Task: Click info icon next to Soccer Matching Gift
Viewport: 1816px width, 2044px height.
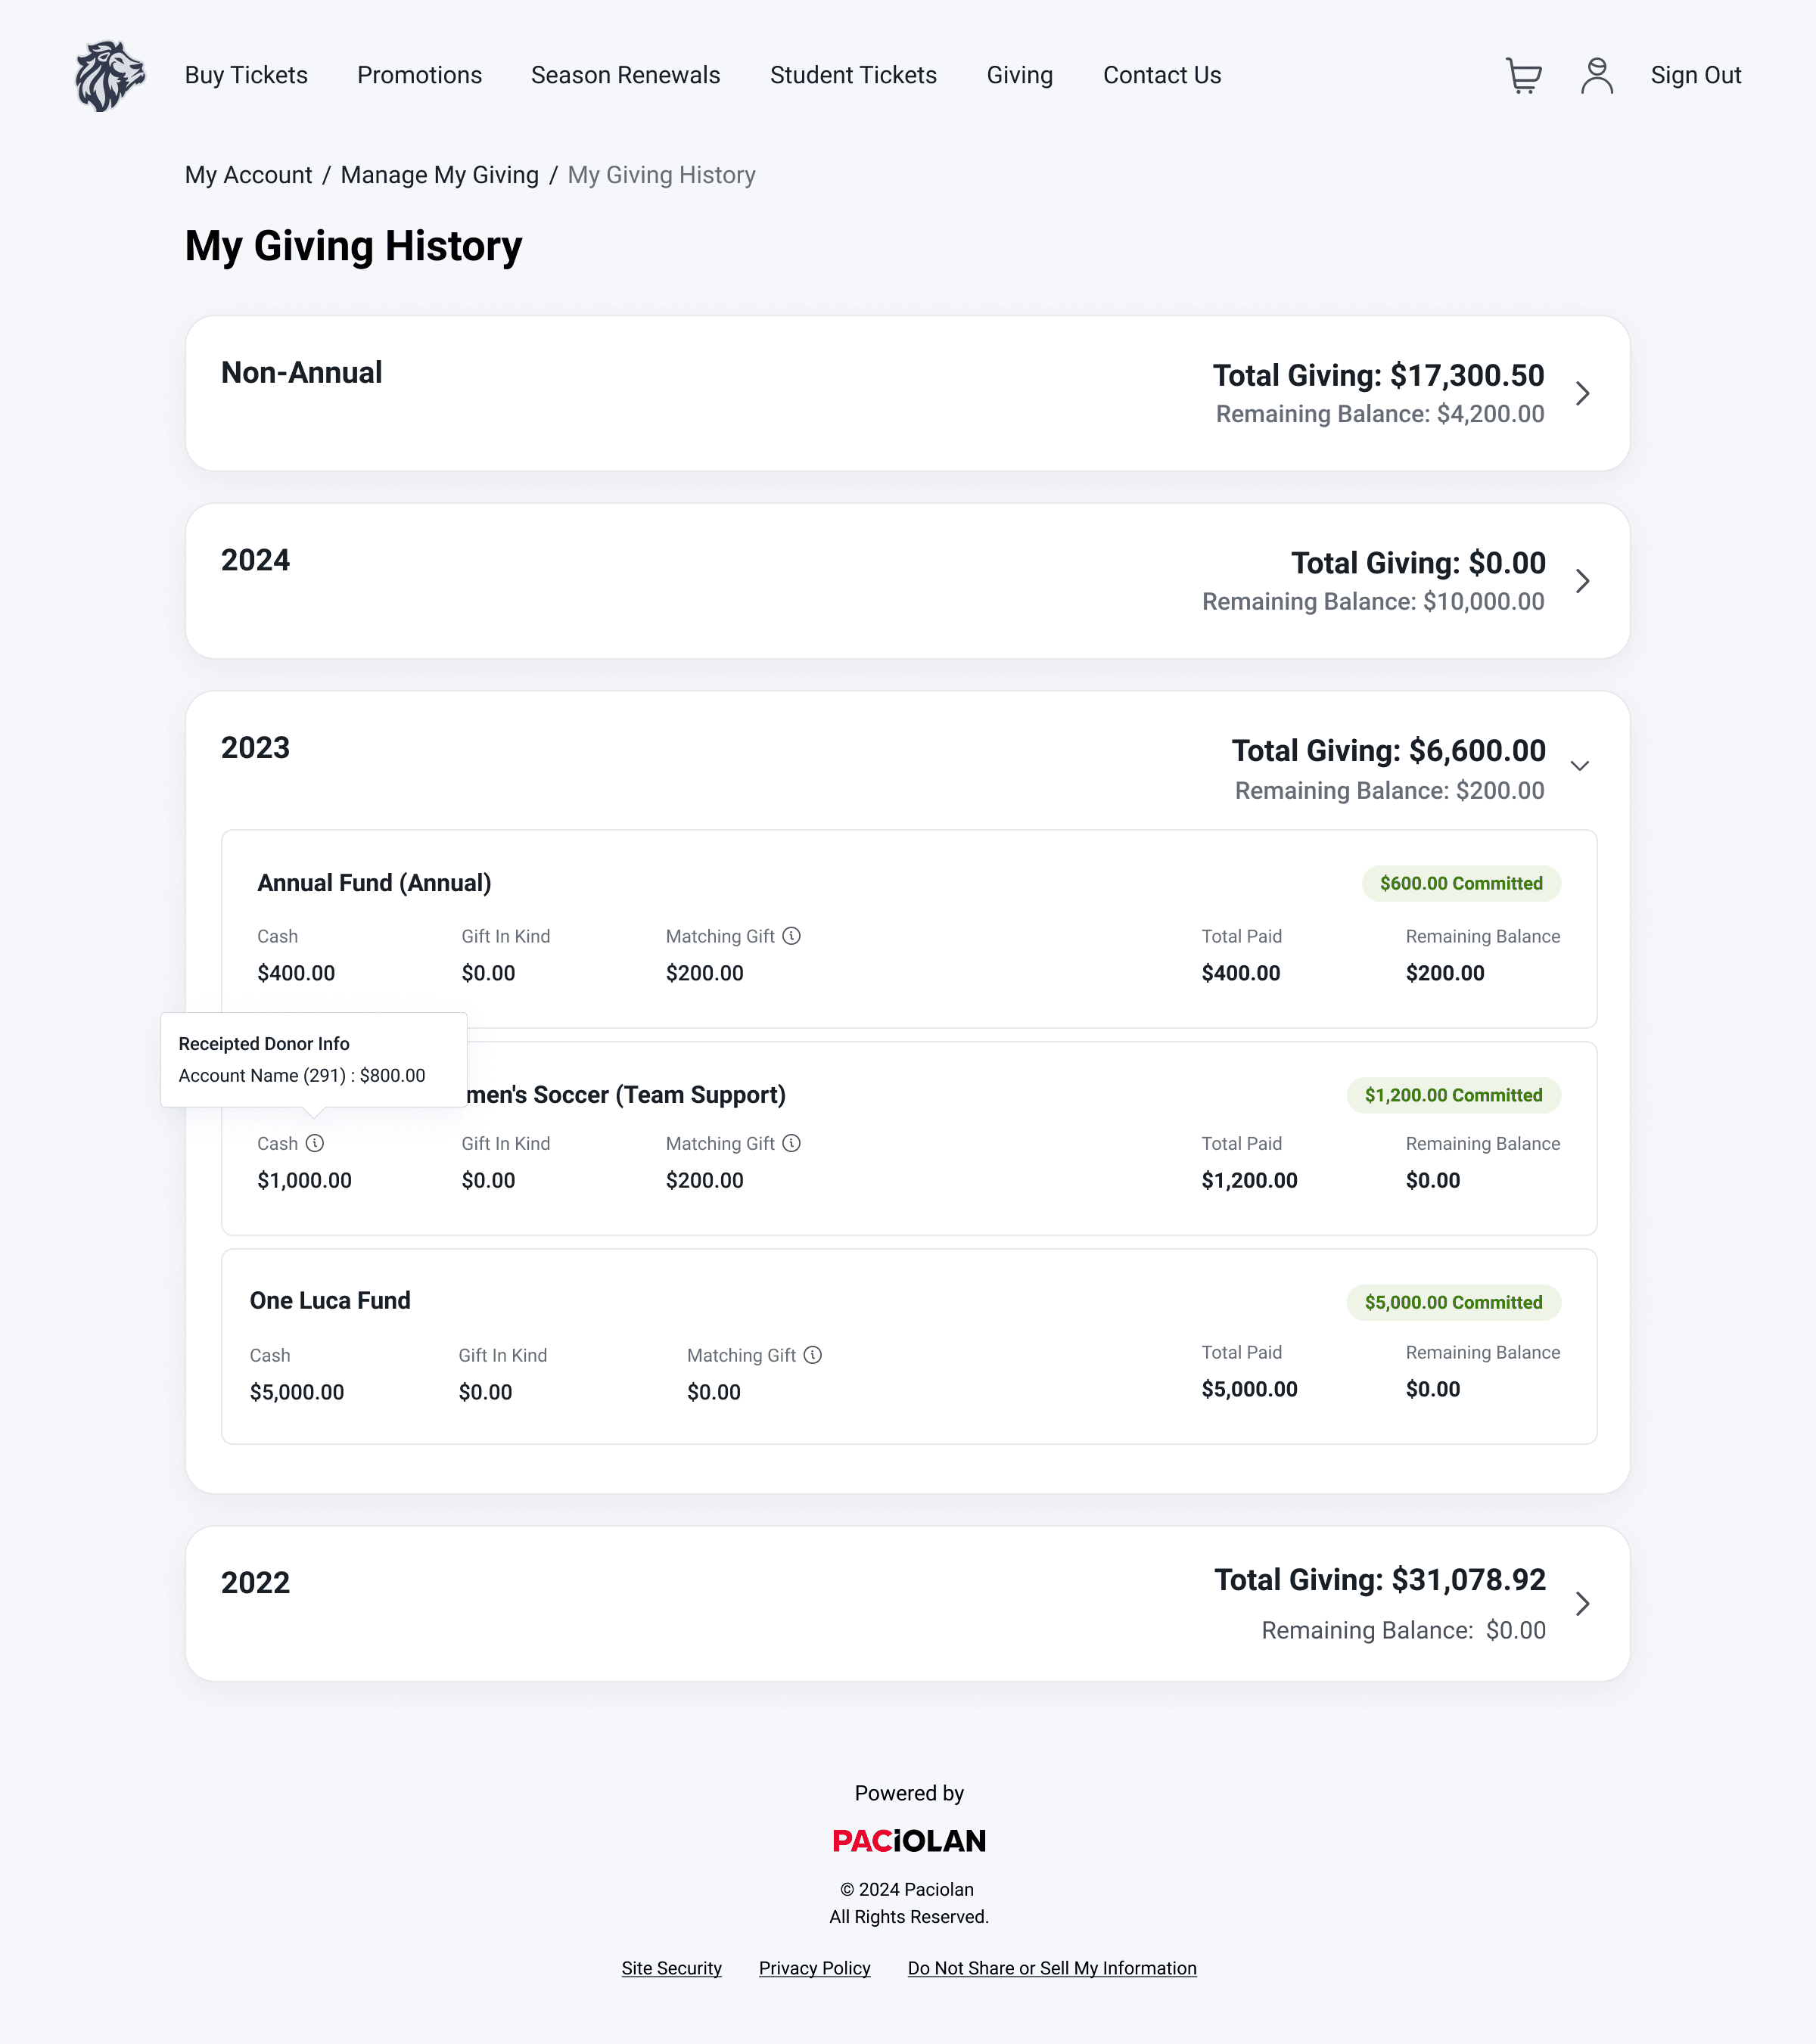Action: 791,1143
